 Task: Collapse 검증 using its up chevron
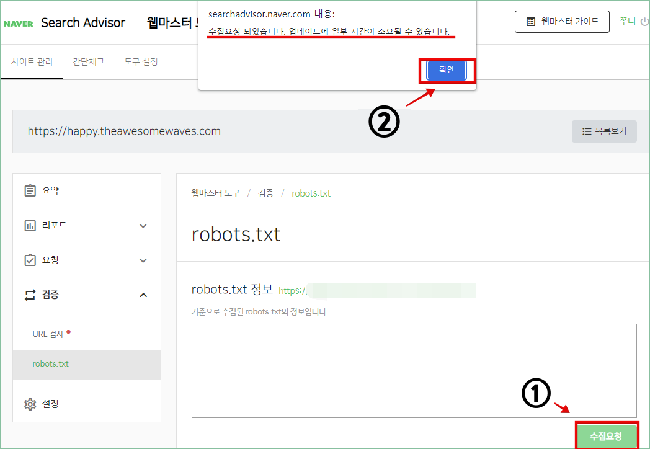[x=143, y=295]
